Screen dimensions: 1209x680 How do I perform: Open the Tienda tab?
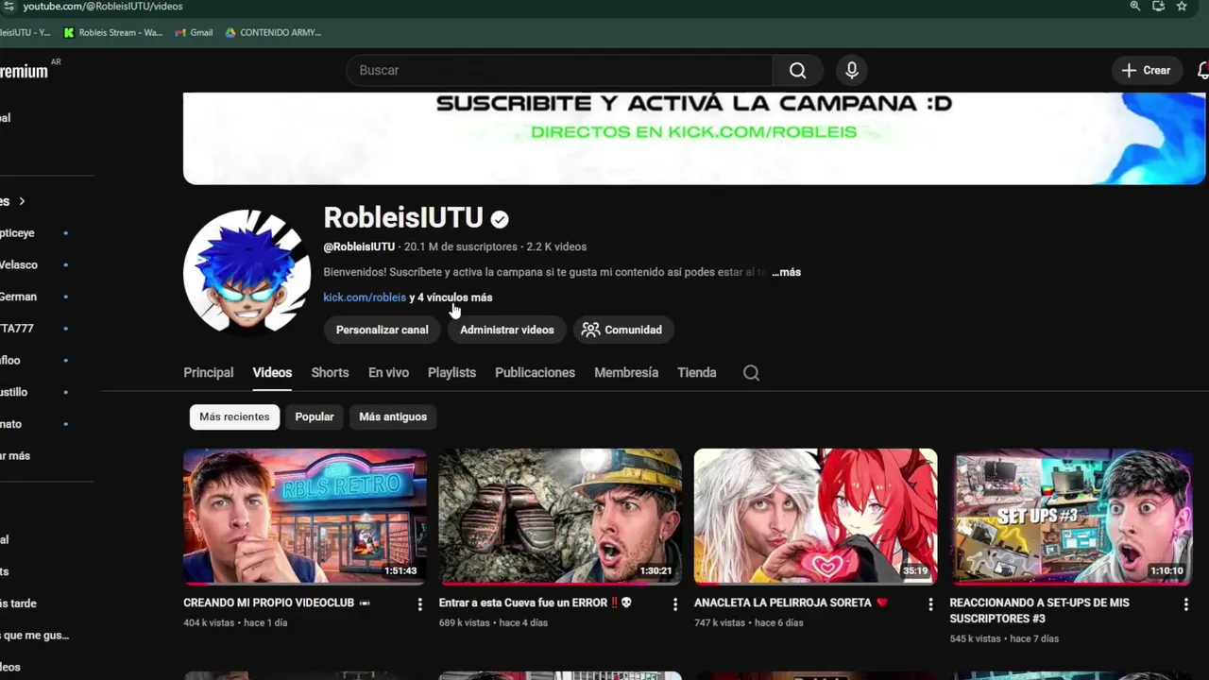(697, 373)
